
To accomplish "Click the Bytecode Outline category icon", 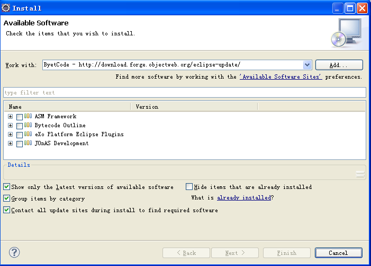I will (28, 125).
